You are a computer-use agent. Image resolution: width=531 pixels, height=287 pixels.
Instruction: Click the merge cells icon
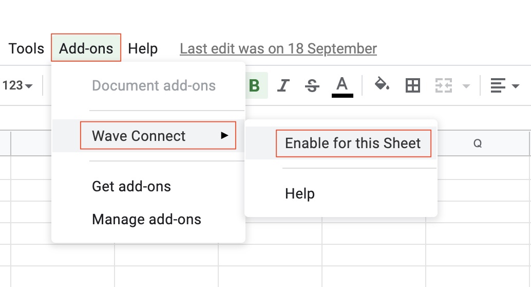point(443,85)
